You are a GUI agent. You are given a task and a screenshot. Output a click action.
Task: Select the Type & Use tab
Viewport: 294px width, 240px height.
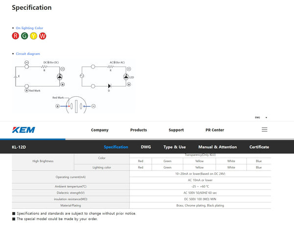point(174,147)
